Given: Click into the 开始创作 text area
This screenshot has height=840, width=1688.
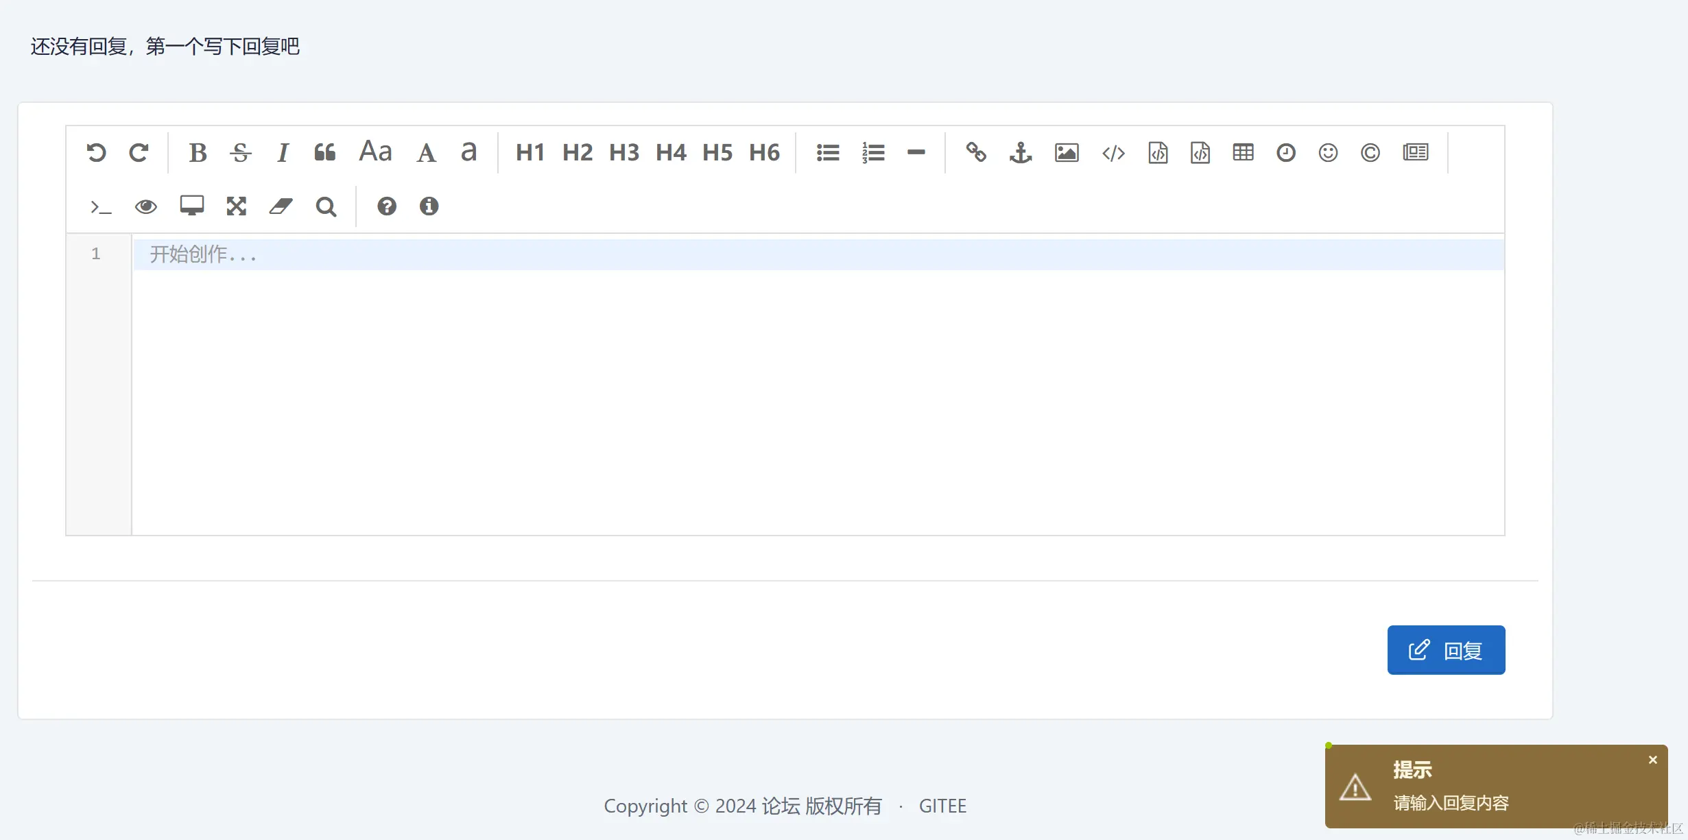Looking at the screenshot, I should (x=816, y=384).
